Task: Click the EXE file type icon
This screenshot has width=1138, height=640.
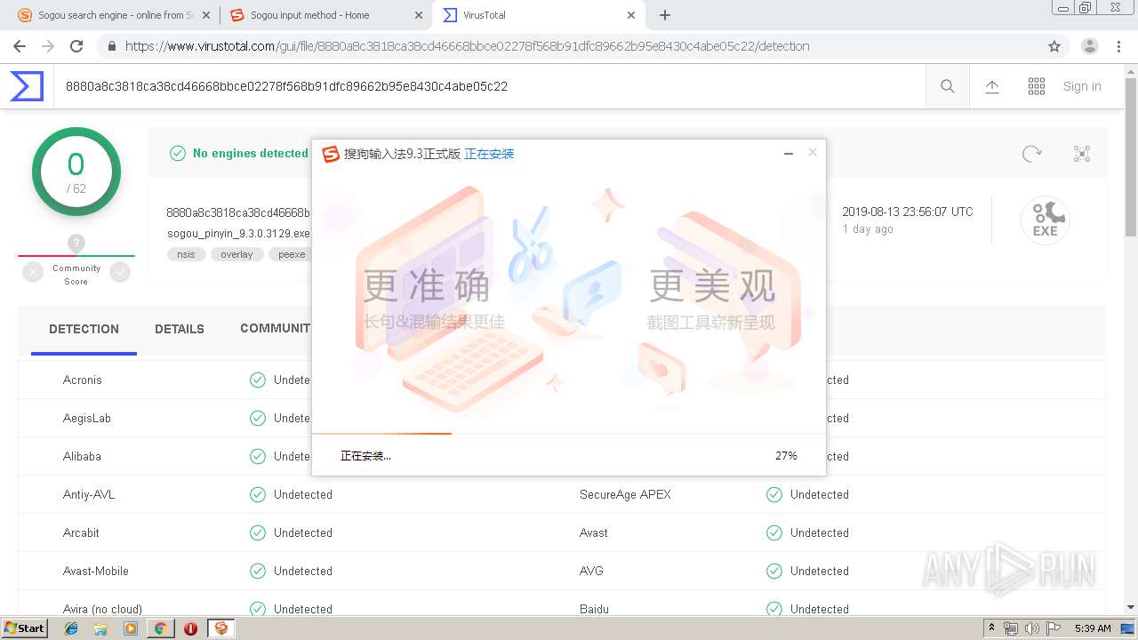Action: pos(1045,220)
